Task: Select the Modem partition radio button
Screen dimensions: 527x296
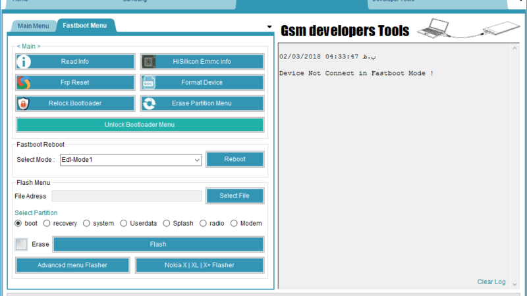Action: point(234,223)
